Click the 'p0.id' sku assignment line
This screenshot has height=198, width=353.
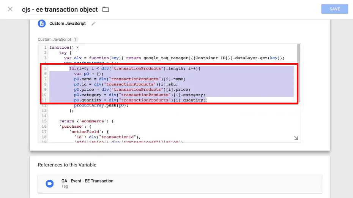[x=126, y=84]
